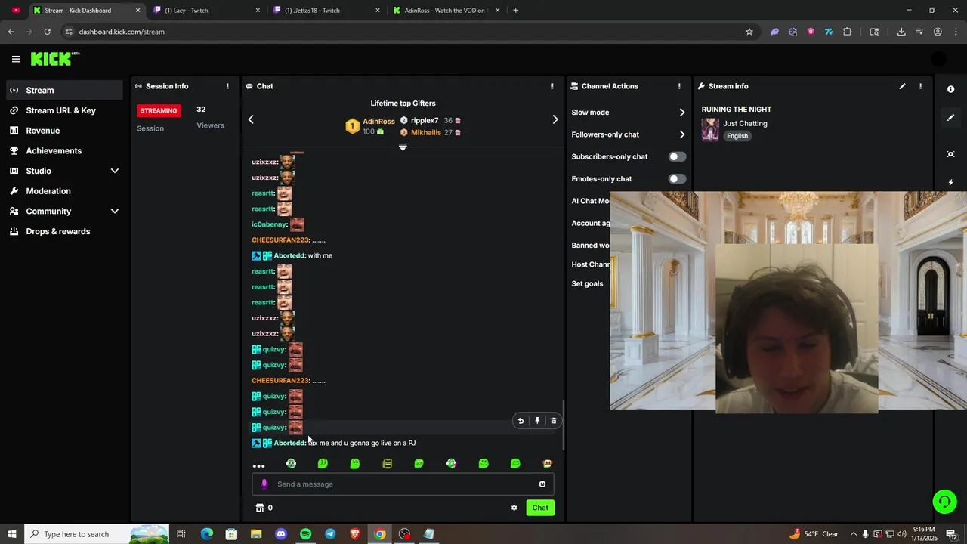Open Spotify from the taskbar
Screen dimensions: 967x544
coord(305,534)
